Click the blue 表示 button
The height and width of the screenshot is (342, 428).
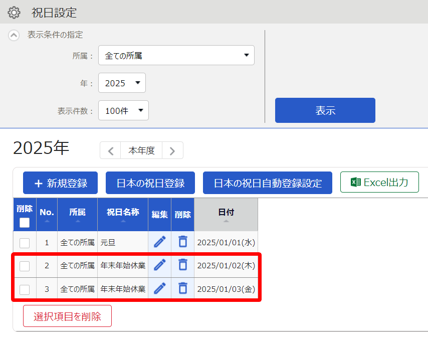(325, 110)
